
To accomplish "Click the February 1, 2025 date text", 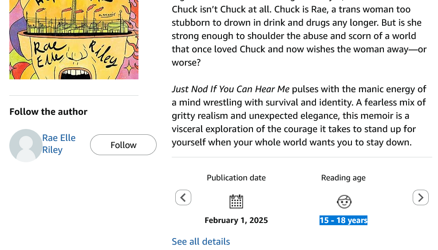I will (x=236, y=220).
